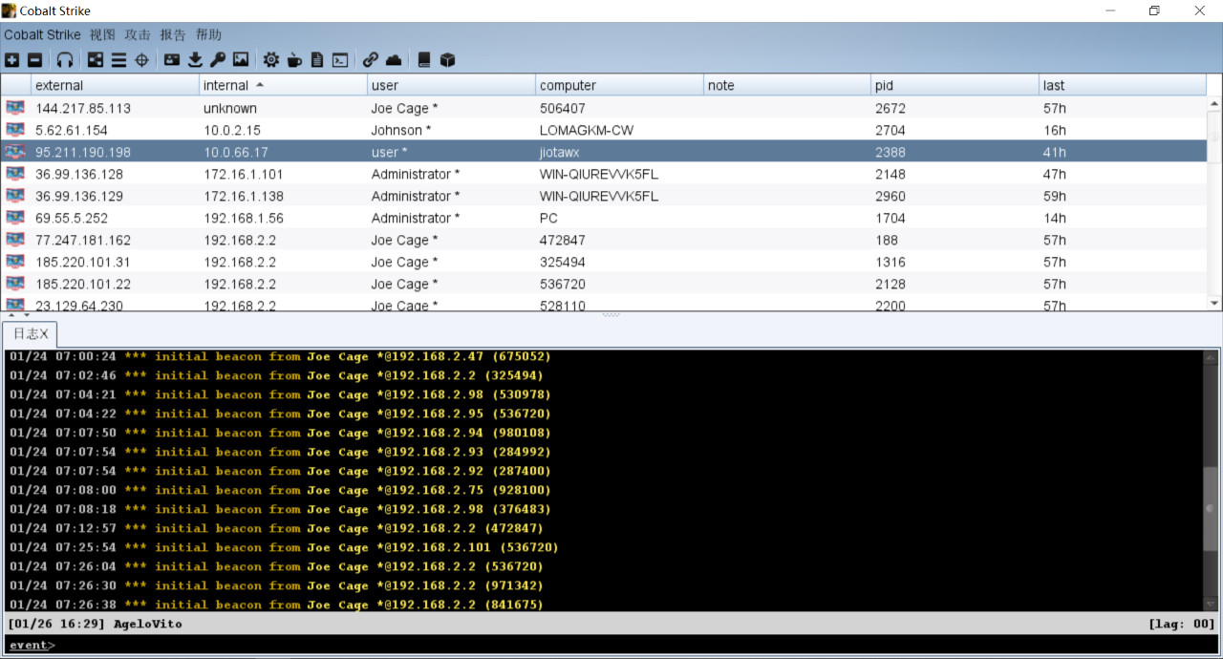Open Downloaded Files via the download icon

[x=195, y=60]
